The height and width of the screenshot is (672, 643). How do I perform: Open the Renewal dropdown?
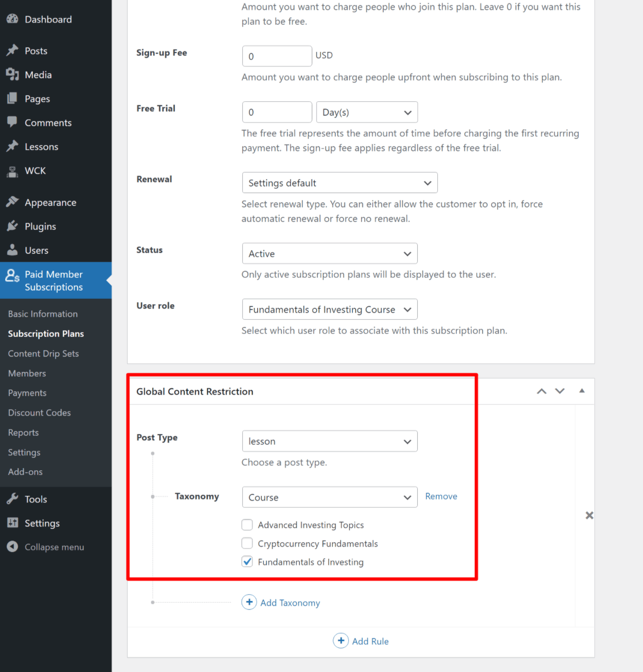click(340, 183)
